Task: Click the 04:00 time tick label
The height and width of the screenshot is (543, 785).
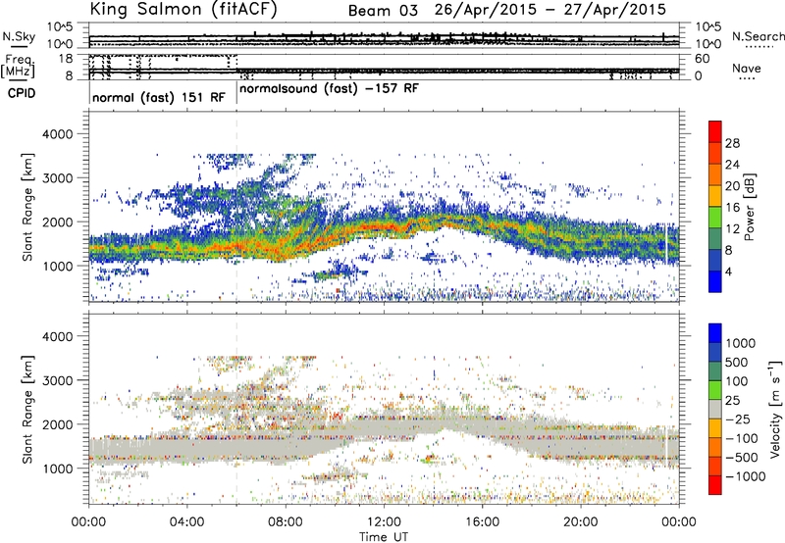Action: [186, 522]
